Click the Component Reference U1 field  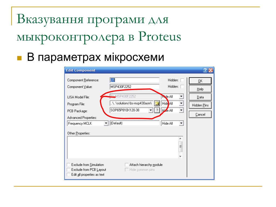tap(134, 80)
